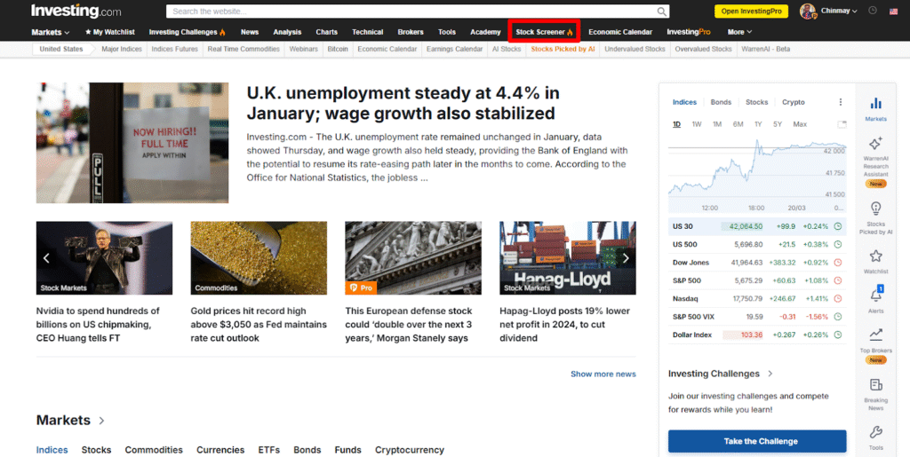Image resolution: width=910 pixels, height=457 pixels.
Task: Click the Take the Challenge button
Action: pyautogui.click(x=757, y=441)
